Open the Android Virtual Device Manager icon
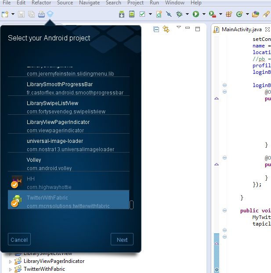The height and width of the screenshot is (273, 271). click(x=132, y=14)
